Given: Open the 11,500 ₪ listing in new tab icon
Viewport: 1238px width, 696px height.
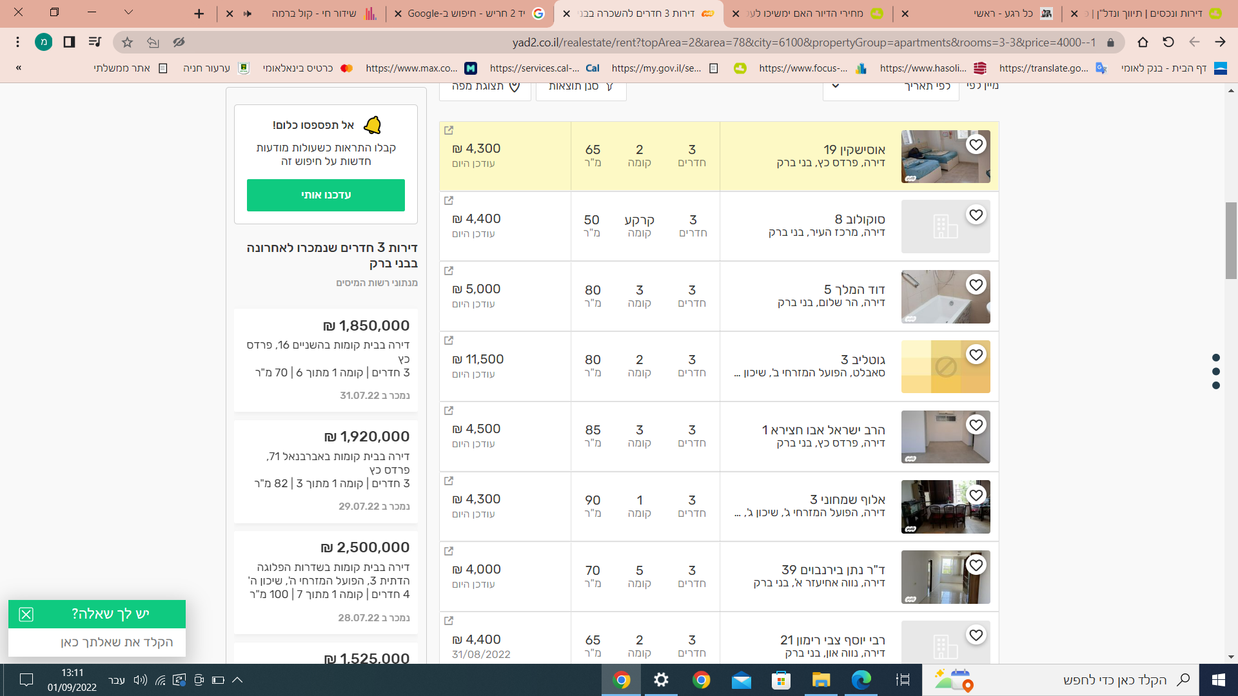Looking at the screenshot, I should 449,340.
